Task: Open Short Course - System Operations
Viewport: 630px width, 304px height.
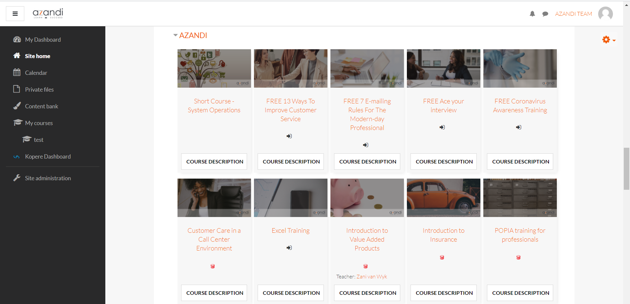Action: (x=214, y=106)
